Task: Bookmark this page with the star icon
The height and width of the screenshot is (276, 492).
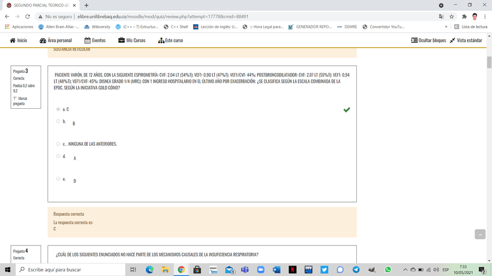Action: pos(451,17)
